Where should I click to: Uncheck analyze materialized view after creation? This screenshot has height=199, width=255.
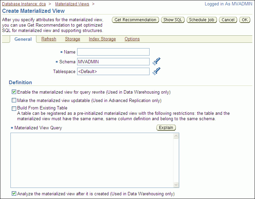coord(14,194)
